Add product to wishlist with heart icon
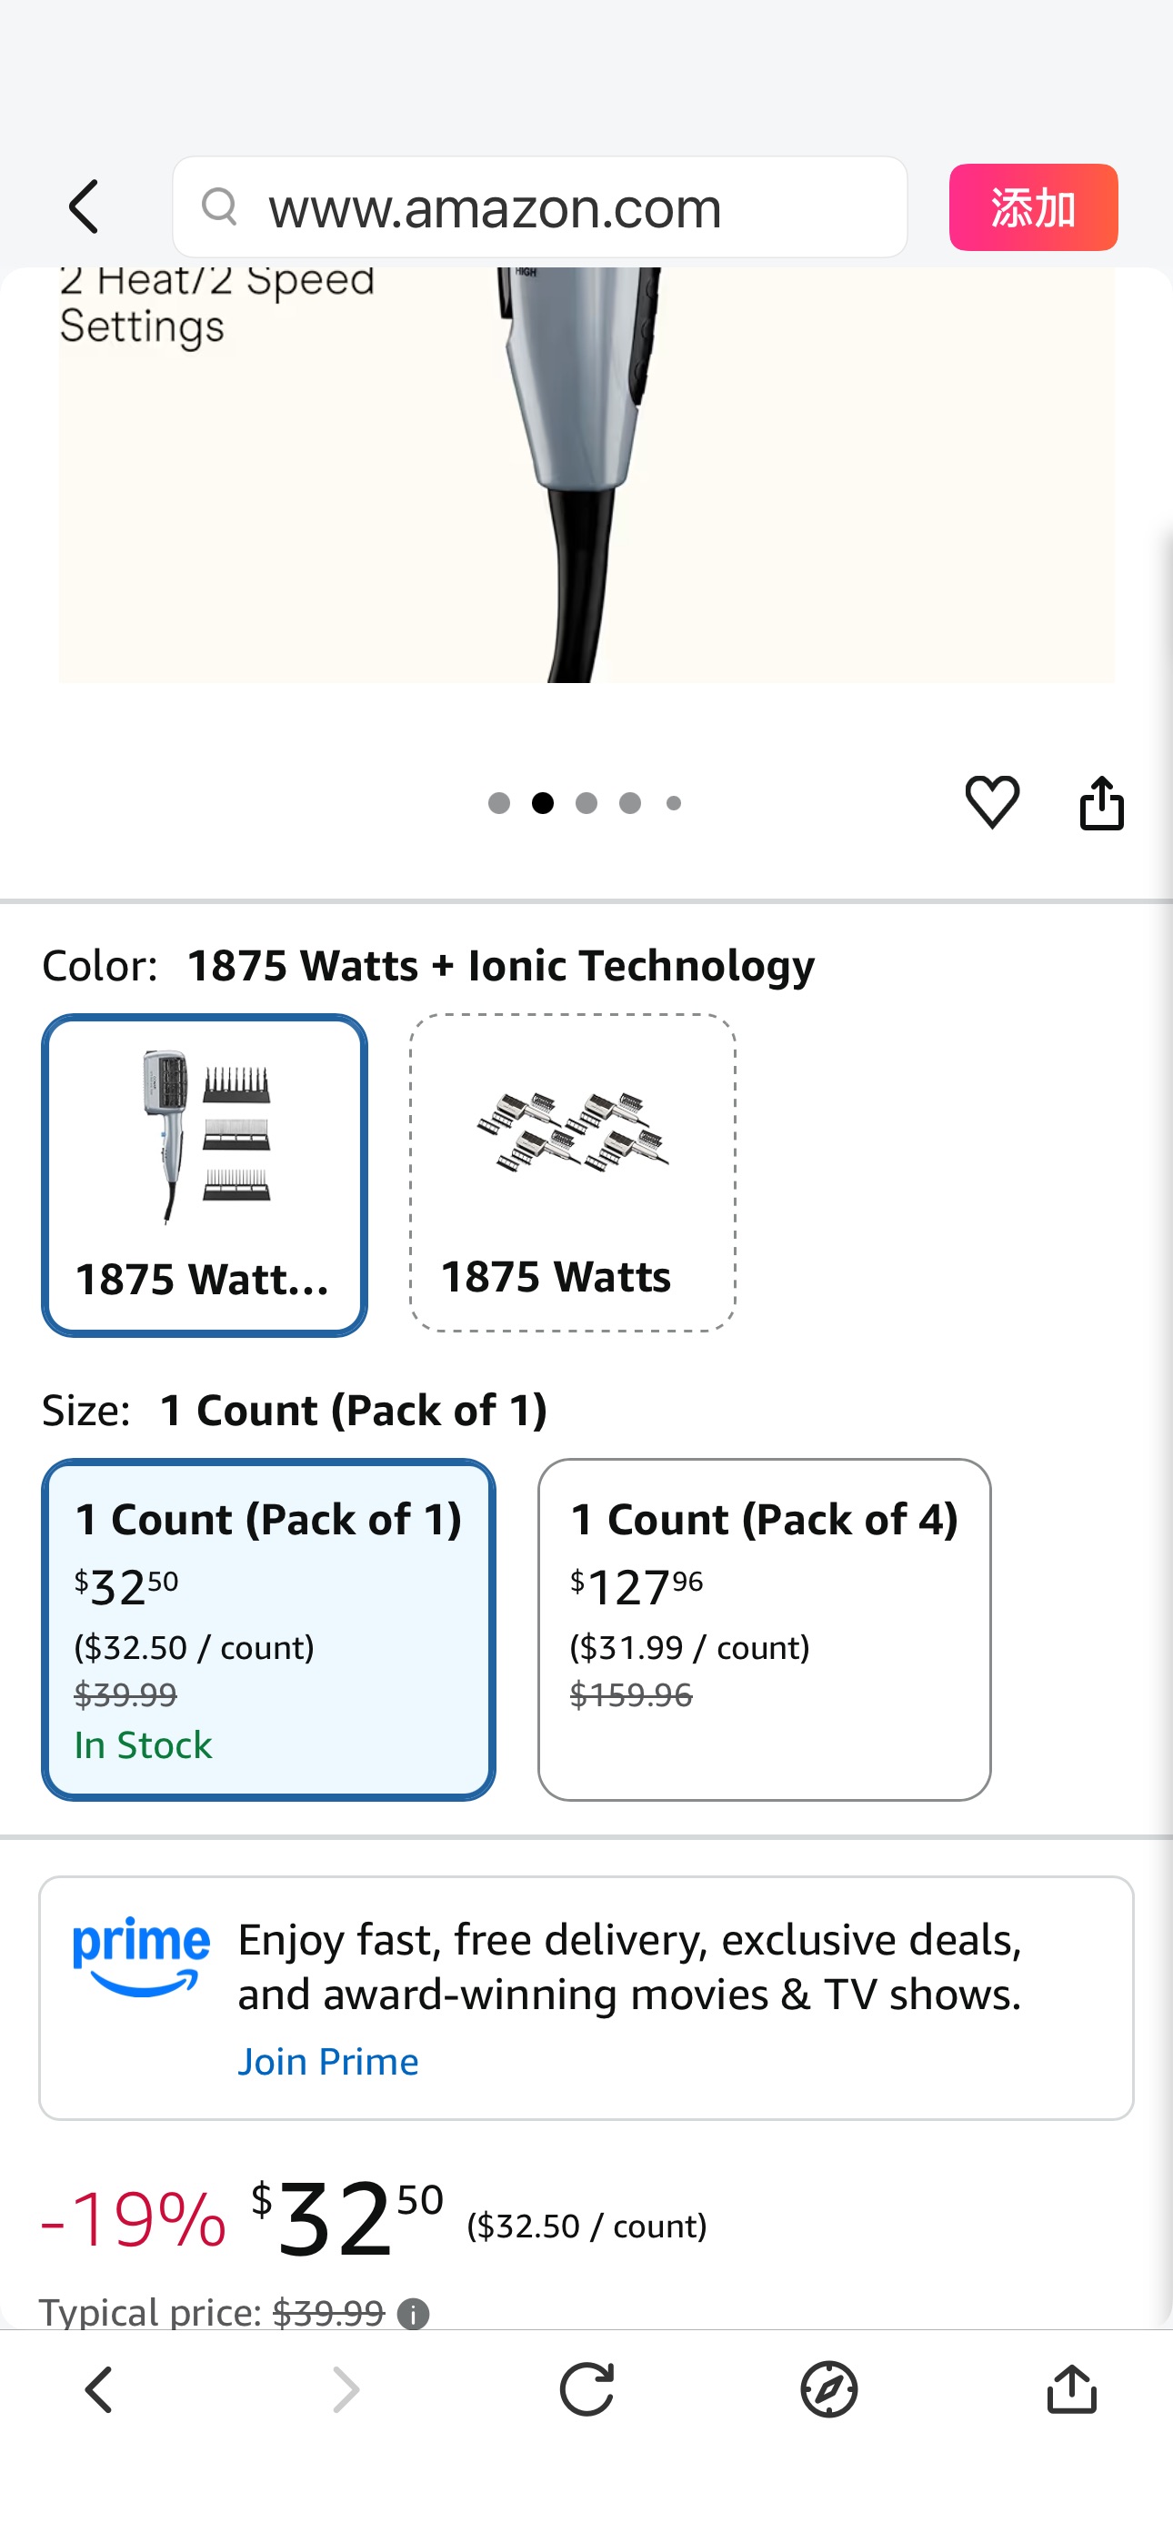 991,801
